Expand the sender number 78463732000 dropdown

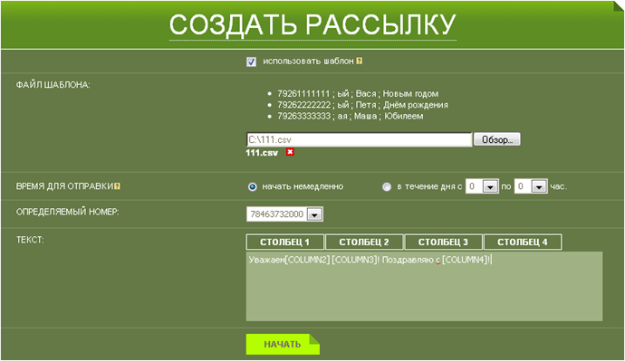(314, 214)
